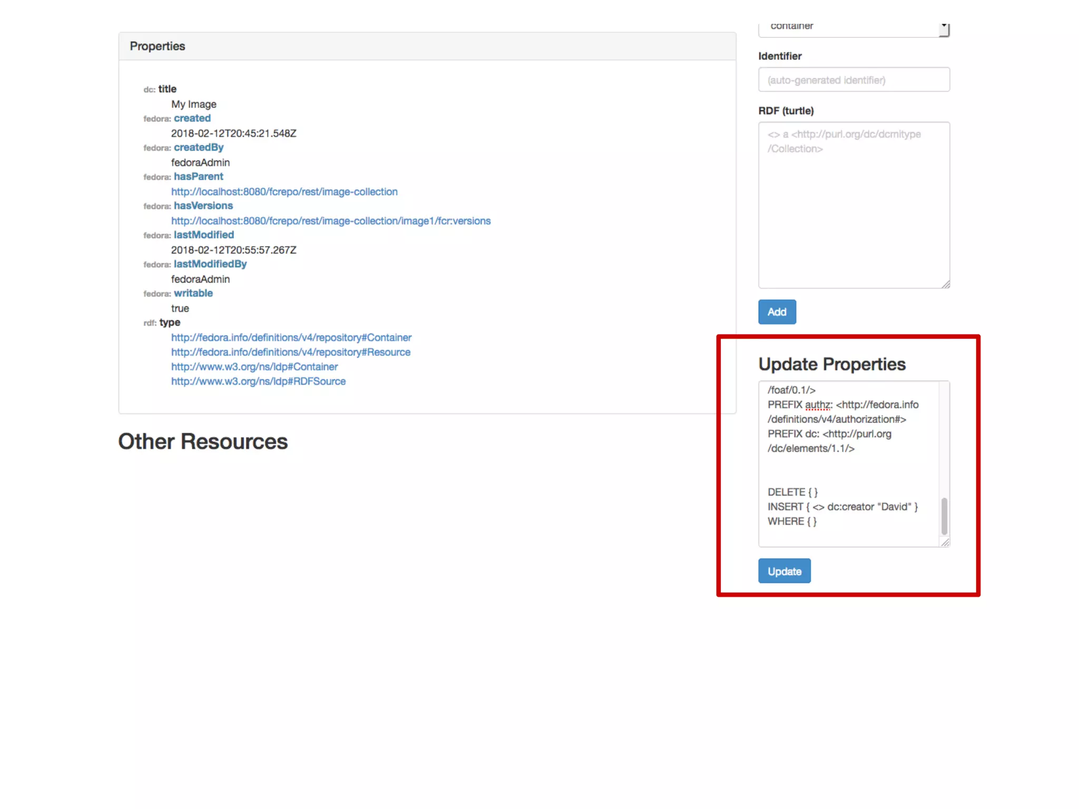The image size is (1079, 809).
Task: Follow the image1 fcr:versions URL link
Action: pyautogui.click(x=331, y=221)
